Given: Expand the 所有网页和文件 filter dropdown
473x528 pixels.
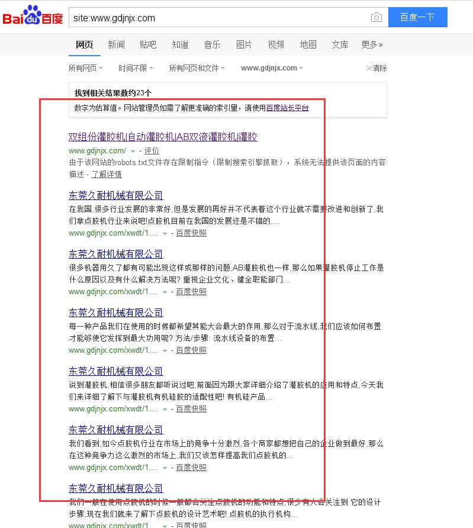Looking at the screenshot, I should pos(197,68).
